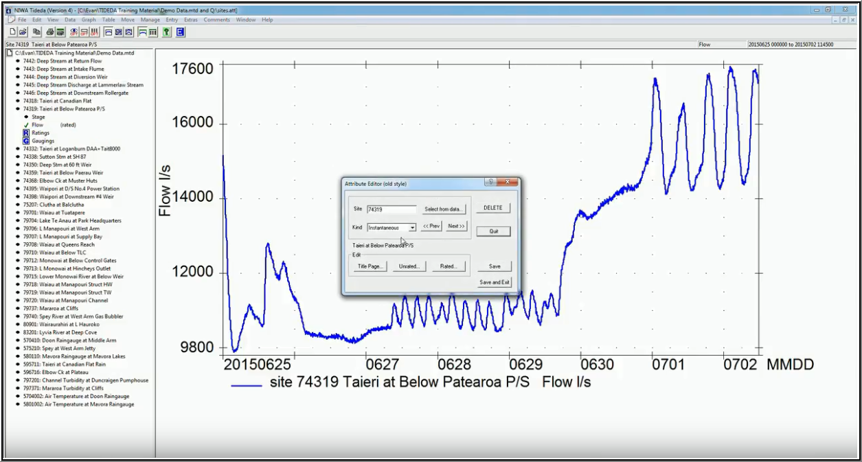Screen dimensions: 862x462
Task: Click the Select from data button
Action: 444,209
